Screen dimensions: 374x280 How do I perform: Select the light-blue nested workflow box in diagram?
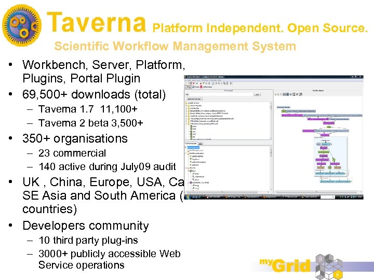330,157
